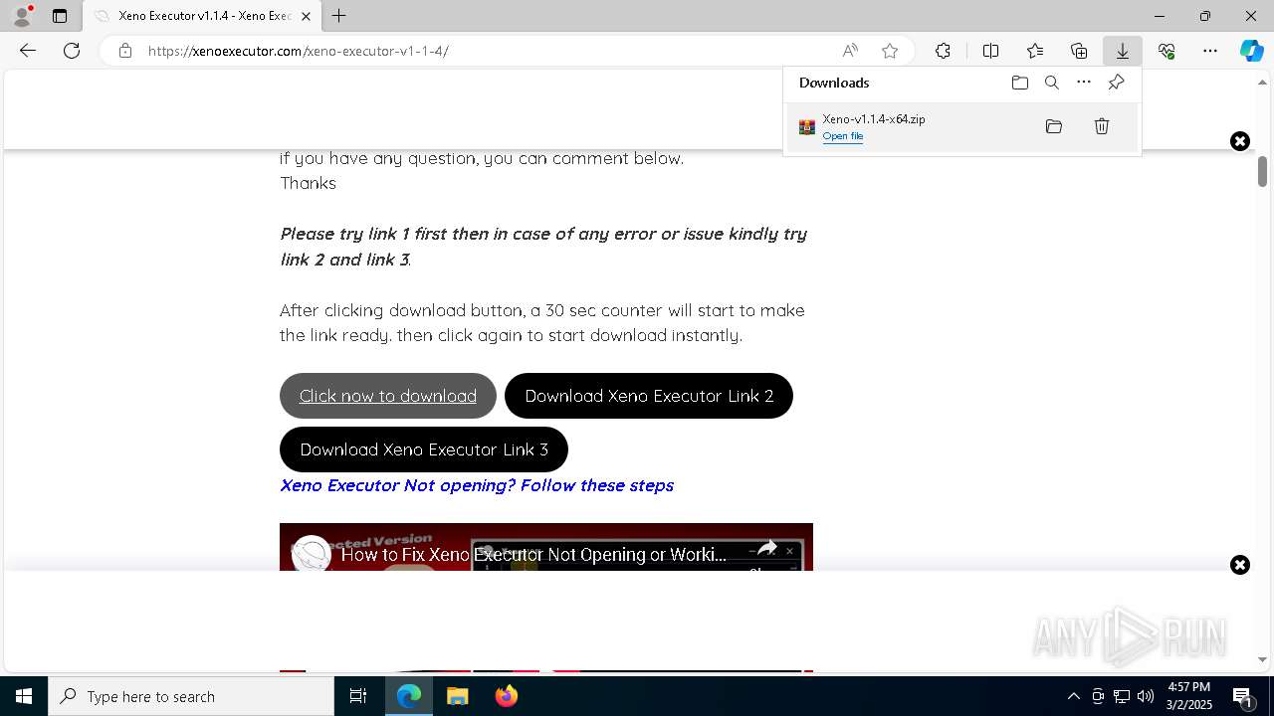Image resolution: width=1274 pixels, height=716 pixels.
Task: Click Open file link for the zip
Action: tap(843, 136)
